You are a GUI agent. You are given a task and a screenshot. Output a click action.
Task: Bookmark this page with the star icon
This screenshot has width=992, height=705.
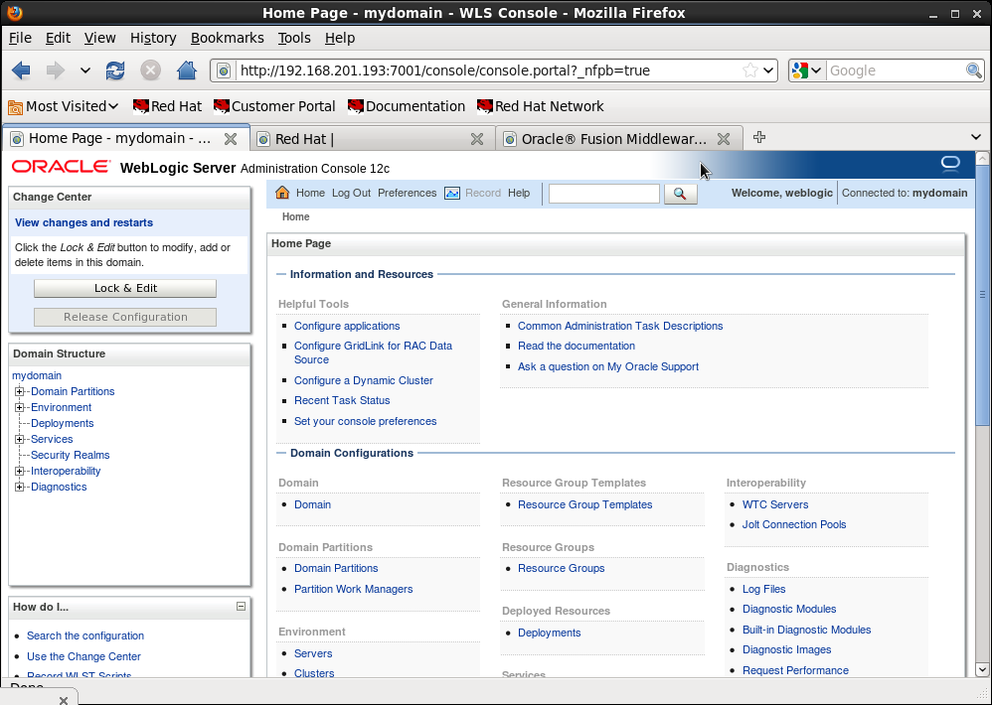coord(750,70)
